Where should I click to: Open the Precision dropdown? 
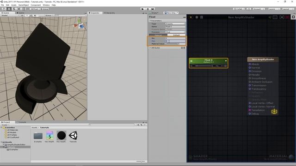click(175, 32)
